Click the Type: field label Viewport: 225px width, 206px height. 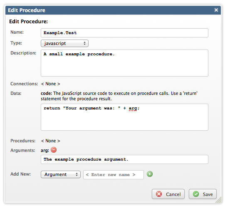16,43
